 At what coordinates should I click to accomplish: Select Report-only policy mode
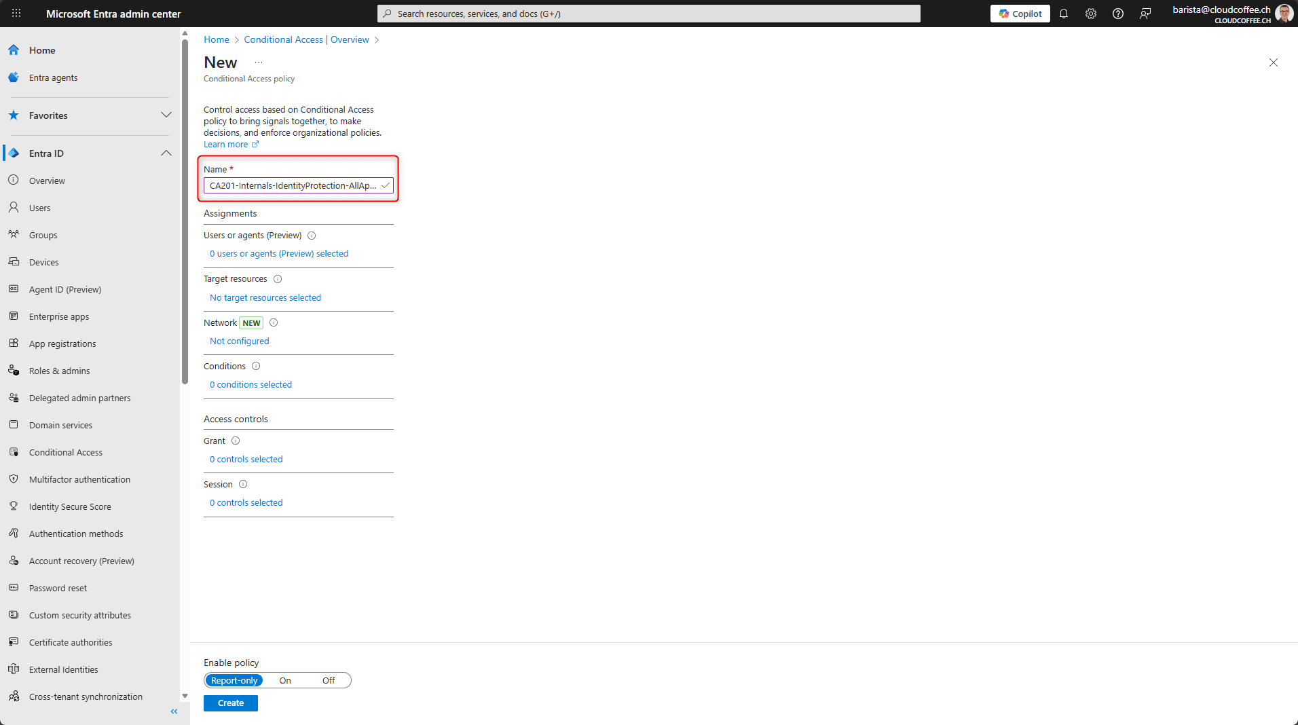click(x=234, y=681)
